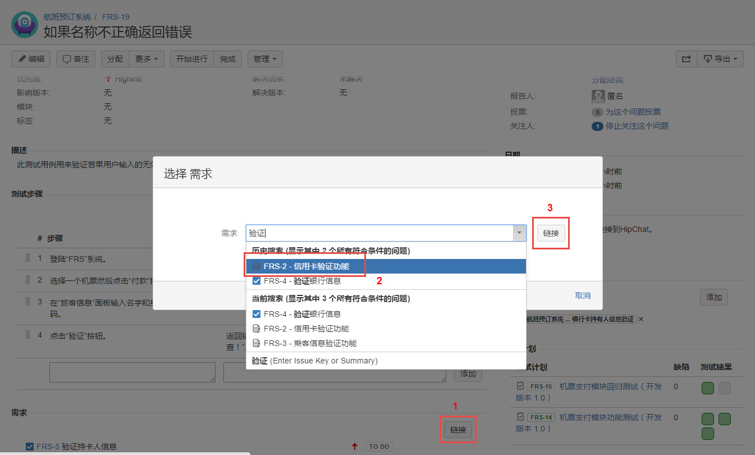Click the 测试结果 column header
The image size is (755, 455).
[716, 367]
